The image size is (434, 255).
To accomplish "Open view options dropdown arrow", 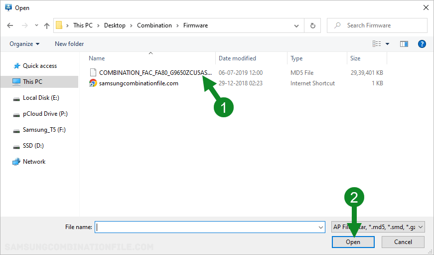I will [387, 44].
